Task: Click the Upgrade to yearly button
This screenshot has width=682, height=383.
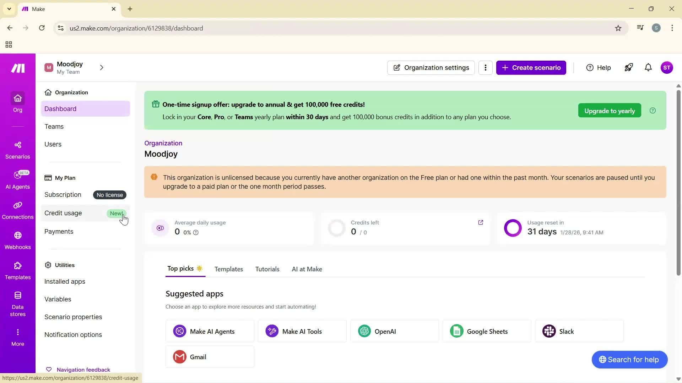Action: coord(609,110)
